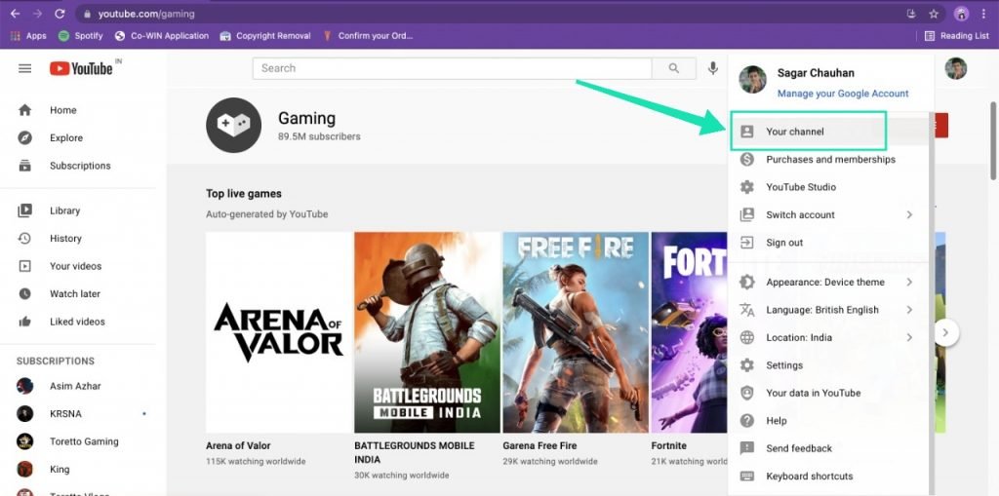The width and height of the screenshot is (999, 496).
Task: Choose Sign out
Action: click(x=827, y=243)
